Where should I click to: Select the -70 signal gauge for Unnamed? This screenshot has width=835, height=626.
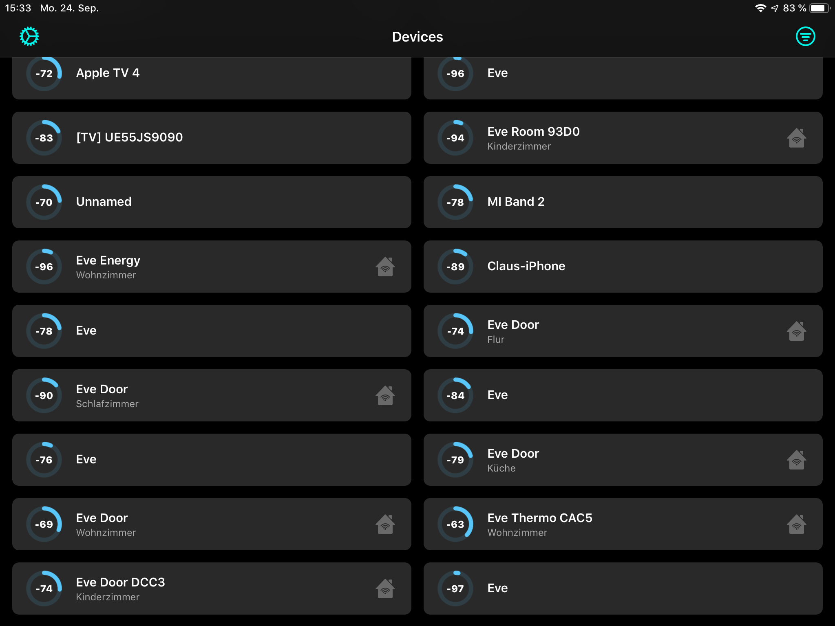click(x=44, y=202)
